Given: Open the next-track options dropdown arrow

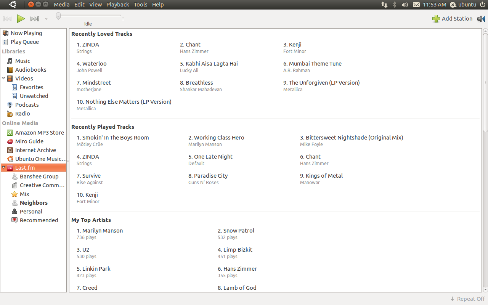Looking at the screenshot, I should [x=46, y=19].
